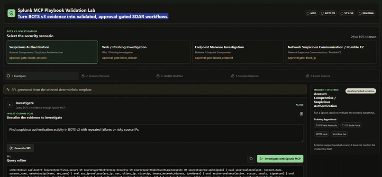Click the reset query icon button

click(x=251, y=159)
